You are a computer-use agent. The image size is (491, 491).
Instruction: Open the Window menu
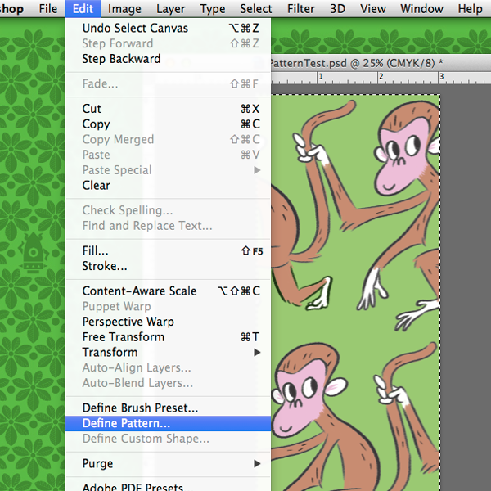point(421,9)
